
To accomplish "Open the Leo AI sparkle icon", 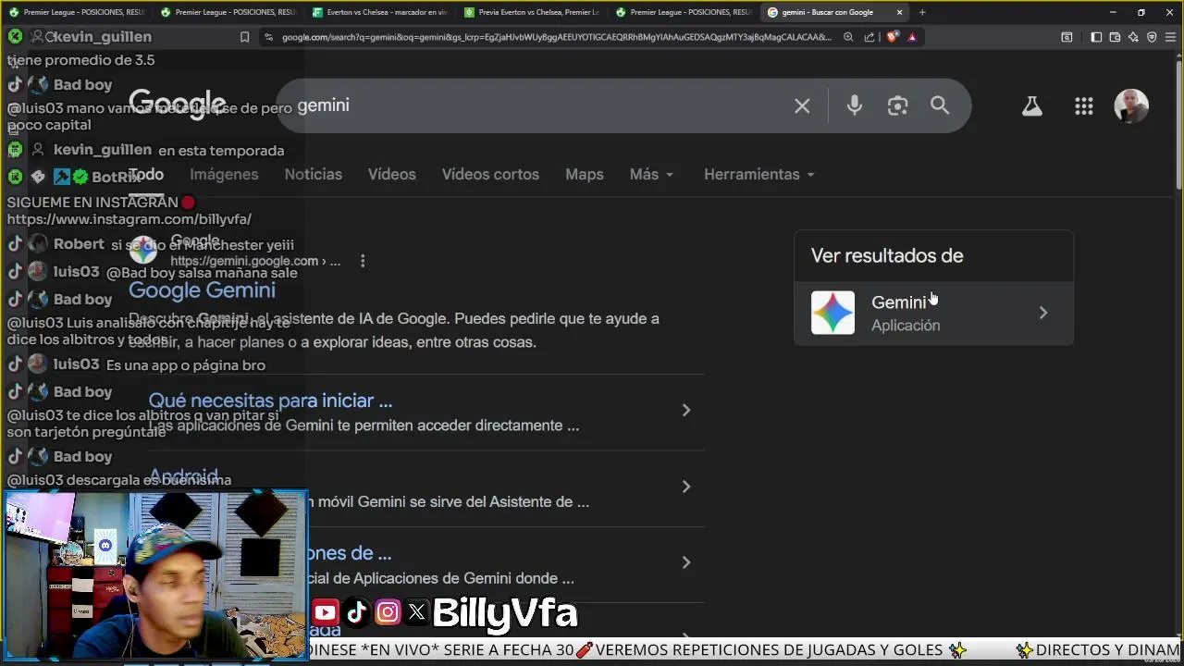I will click(x=1133, y=37).
